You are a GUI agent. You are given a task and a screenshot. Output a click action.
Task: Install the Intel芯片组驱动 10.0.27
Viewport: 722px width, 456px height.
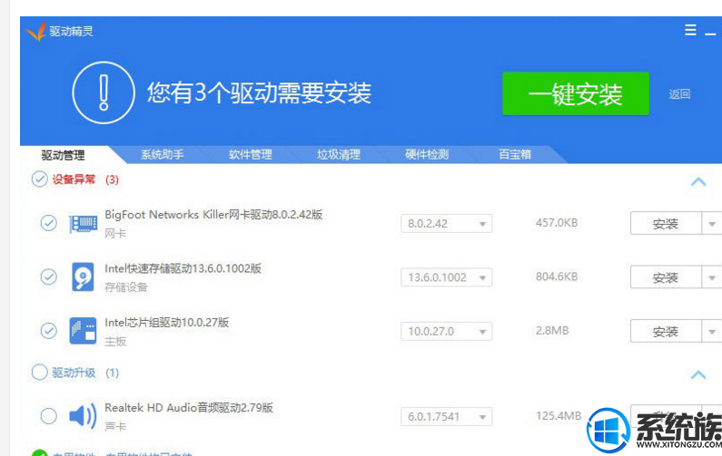point(666,331)
